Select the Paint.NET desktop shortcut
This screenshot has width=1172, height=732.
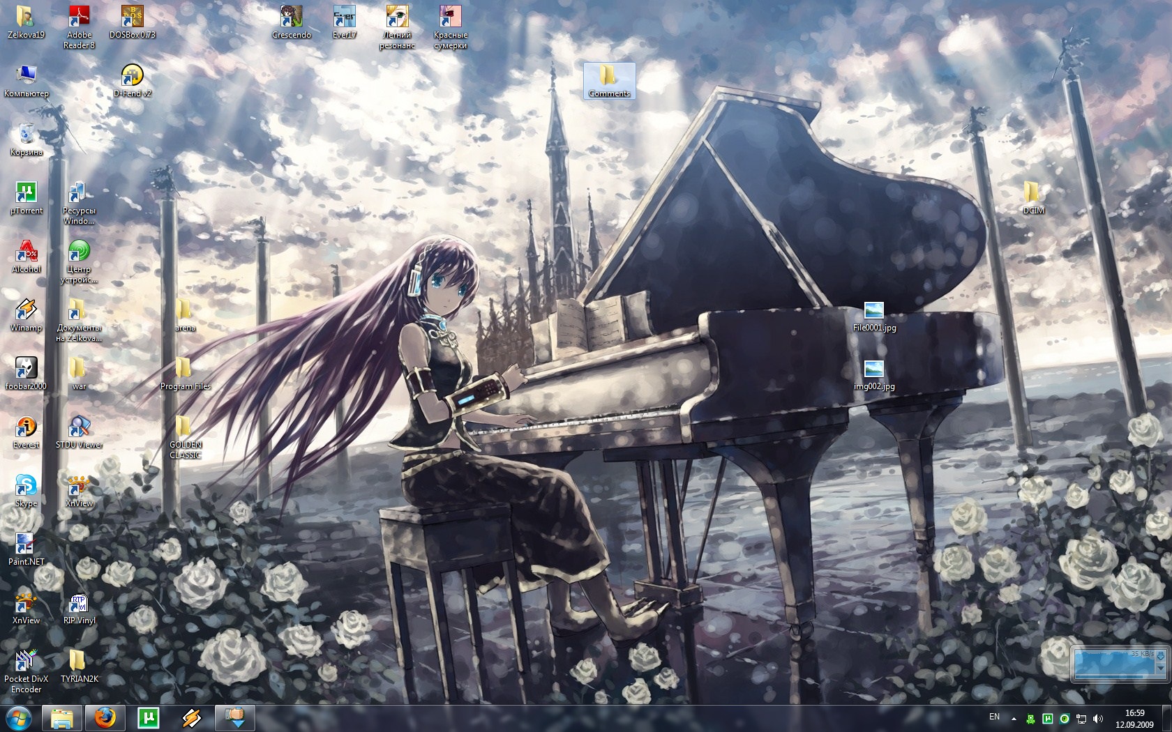coord(26,549)
